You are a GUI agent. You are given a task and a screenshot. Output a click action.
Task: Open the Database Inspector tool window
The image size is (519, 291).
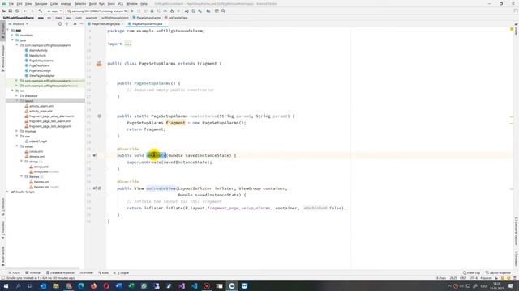pos(60,273)
